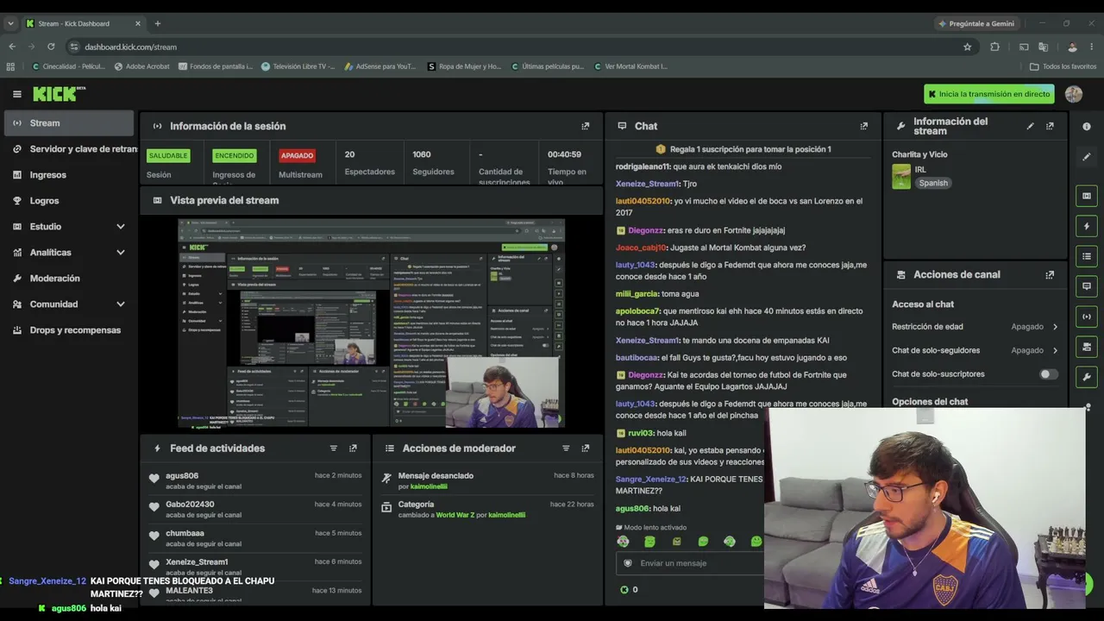Image resolution: width=1104 pixels, height=621 pixels.
Task: Insert the yellow-green square emote in chat
Action: pyautogui.click(x=676, y=542)
